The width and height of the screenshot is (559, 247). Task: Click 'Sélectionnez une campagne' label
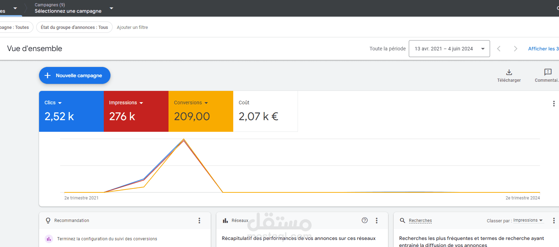[68, 11]
